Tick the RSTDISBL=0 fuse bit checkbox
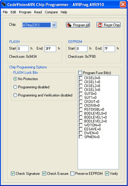Viewport: 128px width, 186px height. [81, 109]
